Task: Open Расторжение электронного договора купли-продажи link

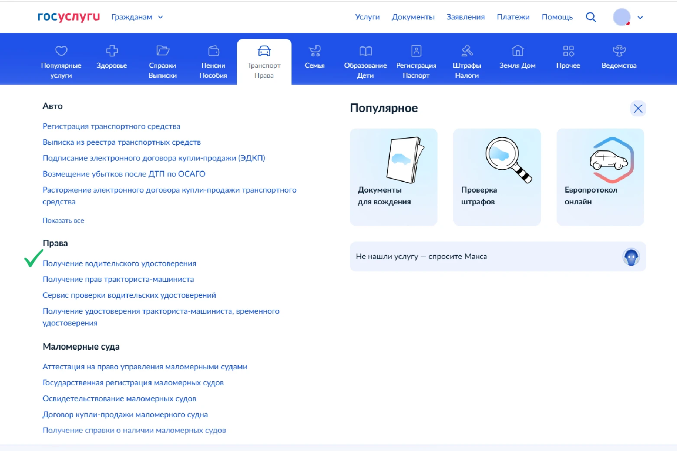Action: 169,196
